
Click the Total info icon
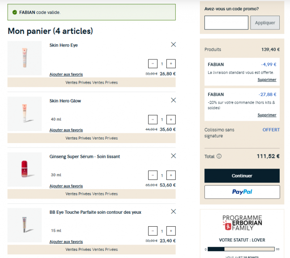(219, 156)
